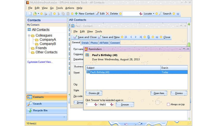Click Save and New in contact window
The width and height of the screenshot is (217, 126).
coord(109,37)
